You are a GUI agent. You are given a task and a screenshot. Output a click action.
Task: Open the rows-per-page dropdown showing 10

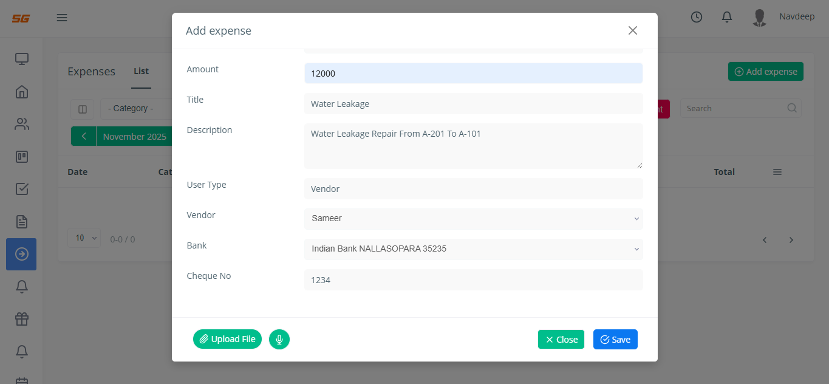click(84, 238)
